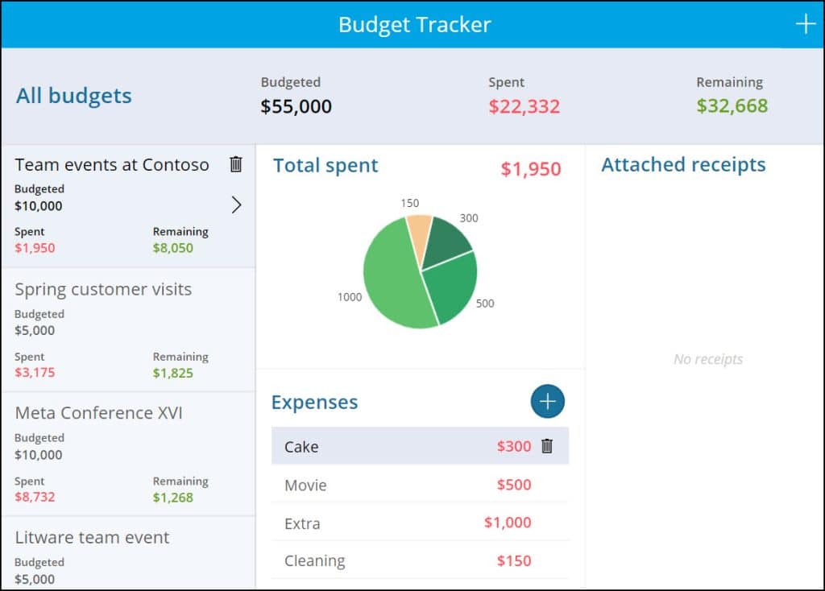Screen dimensions: 825x591
Task: Click Meta Conference spent $8,732
Action: (35, 497)
